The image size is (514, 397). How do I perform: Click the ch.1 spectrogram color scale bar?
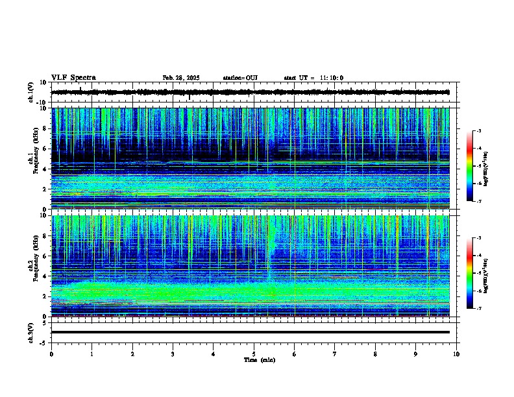tap(470, 166)
